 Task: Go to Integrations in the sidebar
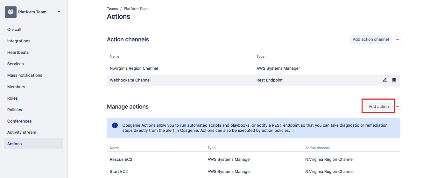pyautogui.click(x=19, y=41)
